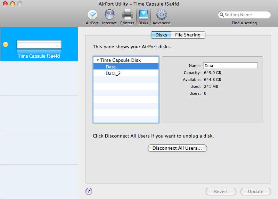The height and width of the screenshot is (199, 278).
Task: Collapse the Time Capsule Disk tree
Action: pos(98,60)
